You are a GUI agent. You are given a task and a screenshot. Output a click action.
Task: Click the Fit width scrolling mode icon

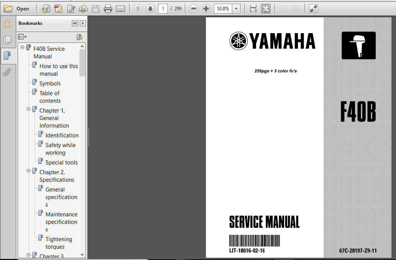pyautogui.click(x=253, y=9)
